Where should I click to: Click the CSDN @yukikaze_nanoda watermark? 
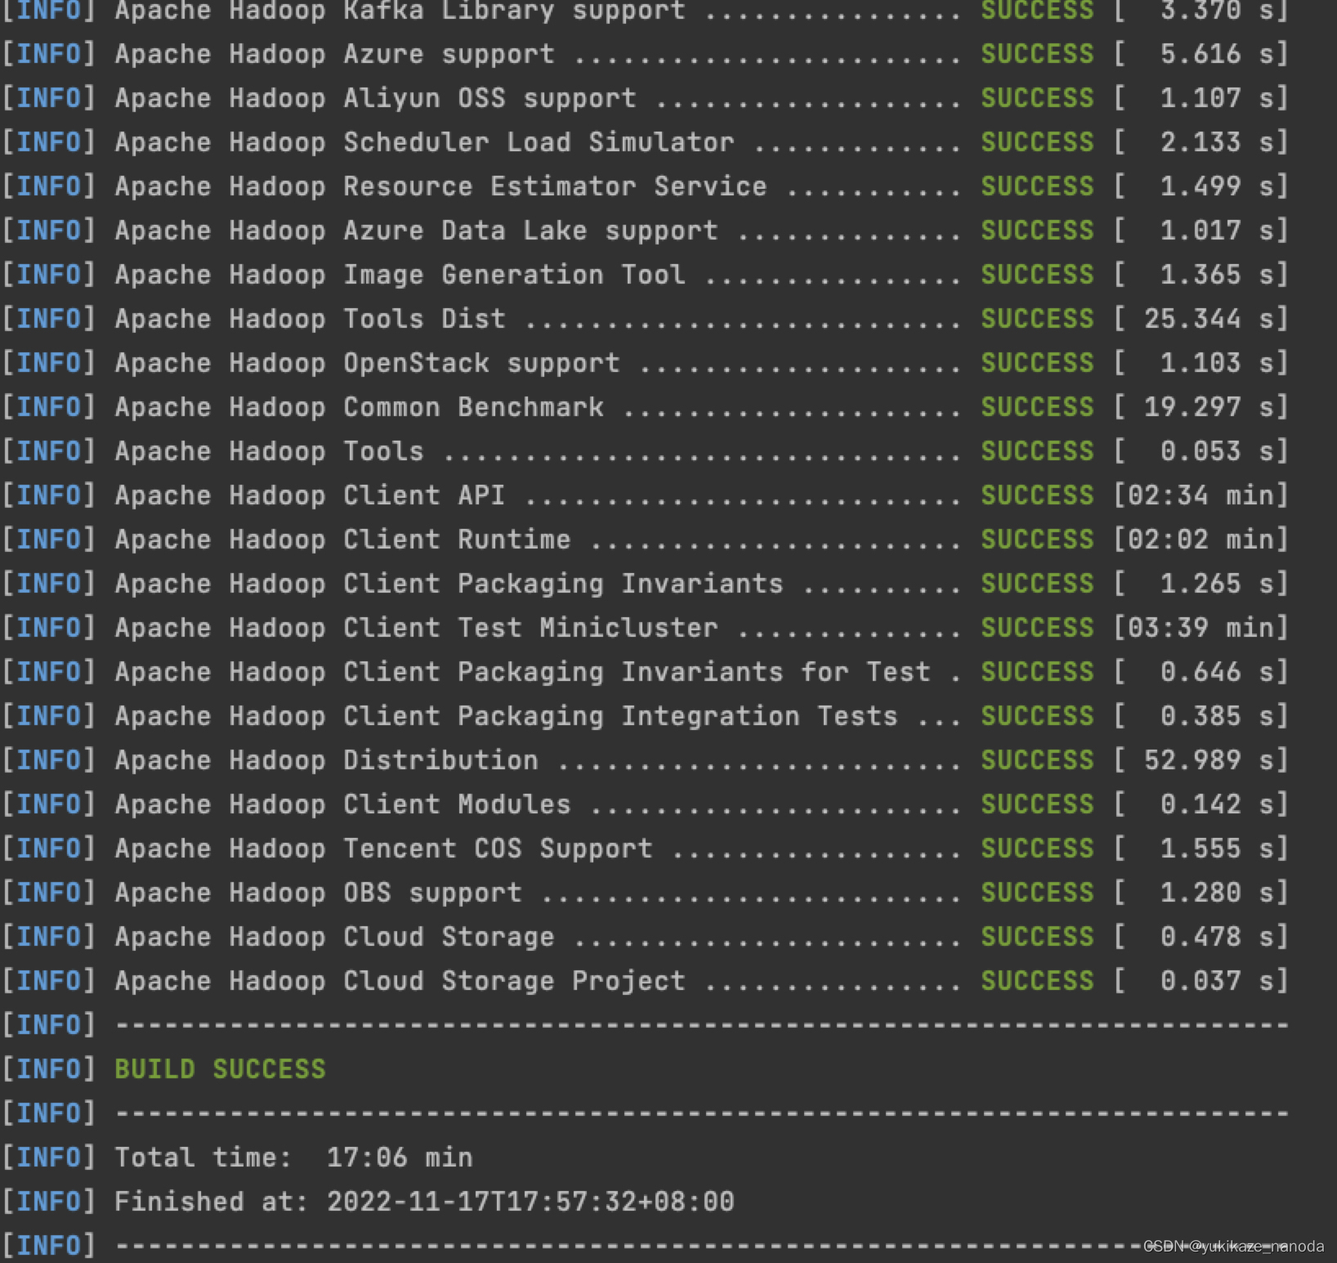click(x=1234, y=1247)
